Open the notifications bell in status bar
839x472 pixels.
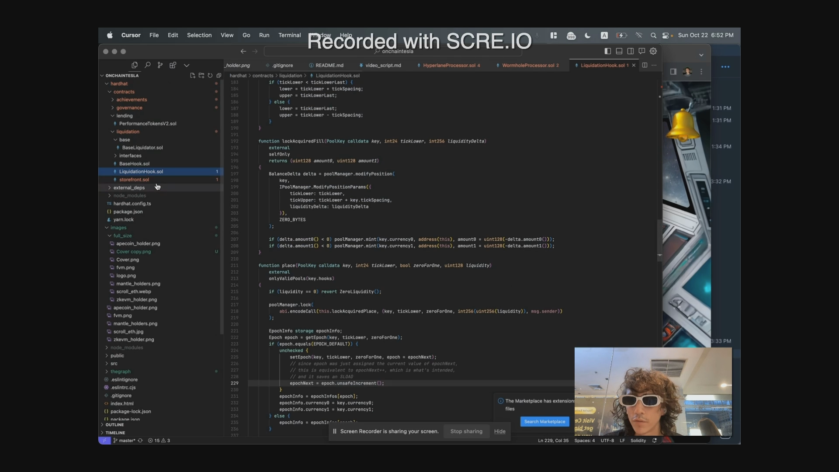pyautogui.click(x=655, y=441)
